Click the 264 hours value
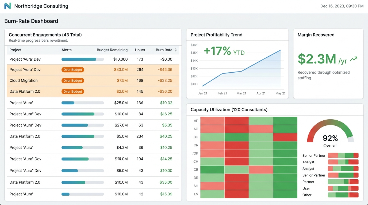 [x=140, y=70]
